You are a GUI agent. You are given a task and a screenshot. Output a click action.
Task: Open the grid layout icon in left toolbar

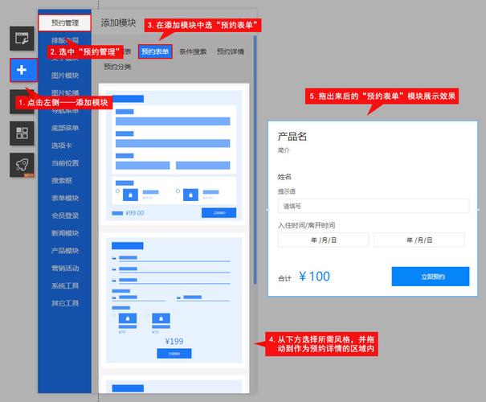pos(22,133)
